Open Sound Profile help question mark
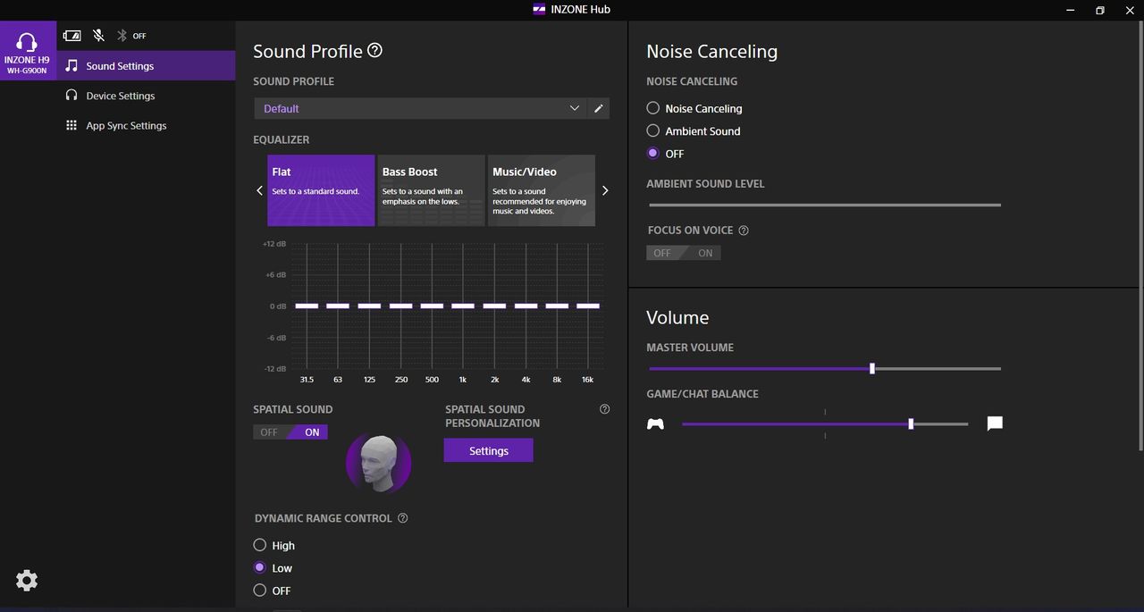This screenshot has width=1144, height=612. (x=375, y=51)
